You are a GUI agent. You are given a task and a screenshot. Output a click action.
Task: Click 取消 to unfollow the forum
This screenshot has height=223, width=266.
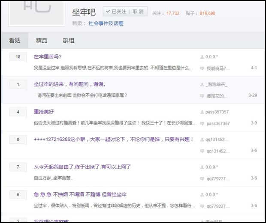(x=139, y=12)
